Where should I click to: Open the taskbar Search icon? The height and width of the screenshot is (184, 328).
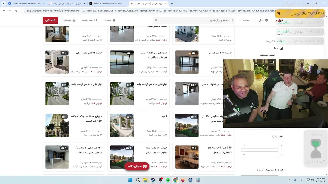coord(138,180)
